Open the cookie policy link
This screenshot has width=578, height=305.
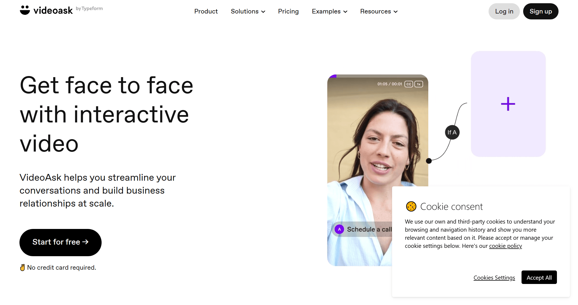coord(505,246)
